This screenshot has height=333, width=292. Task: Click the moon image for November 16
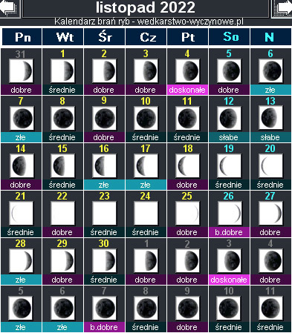(x=104, y=165)
